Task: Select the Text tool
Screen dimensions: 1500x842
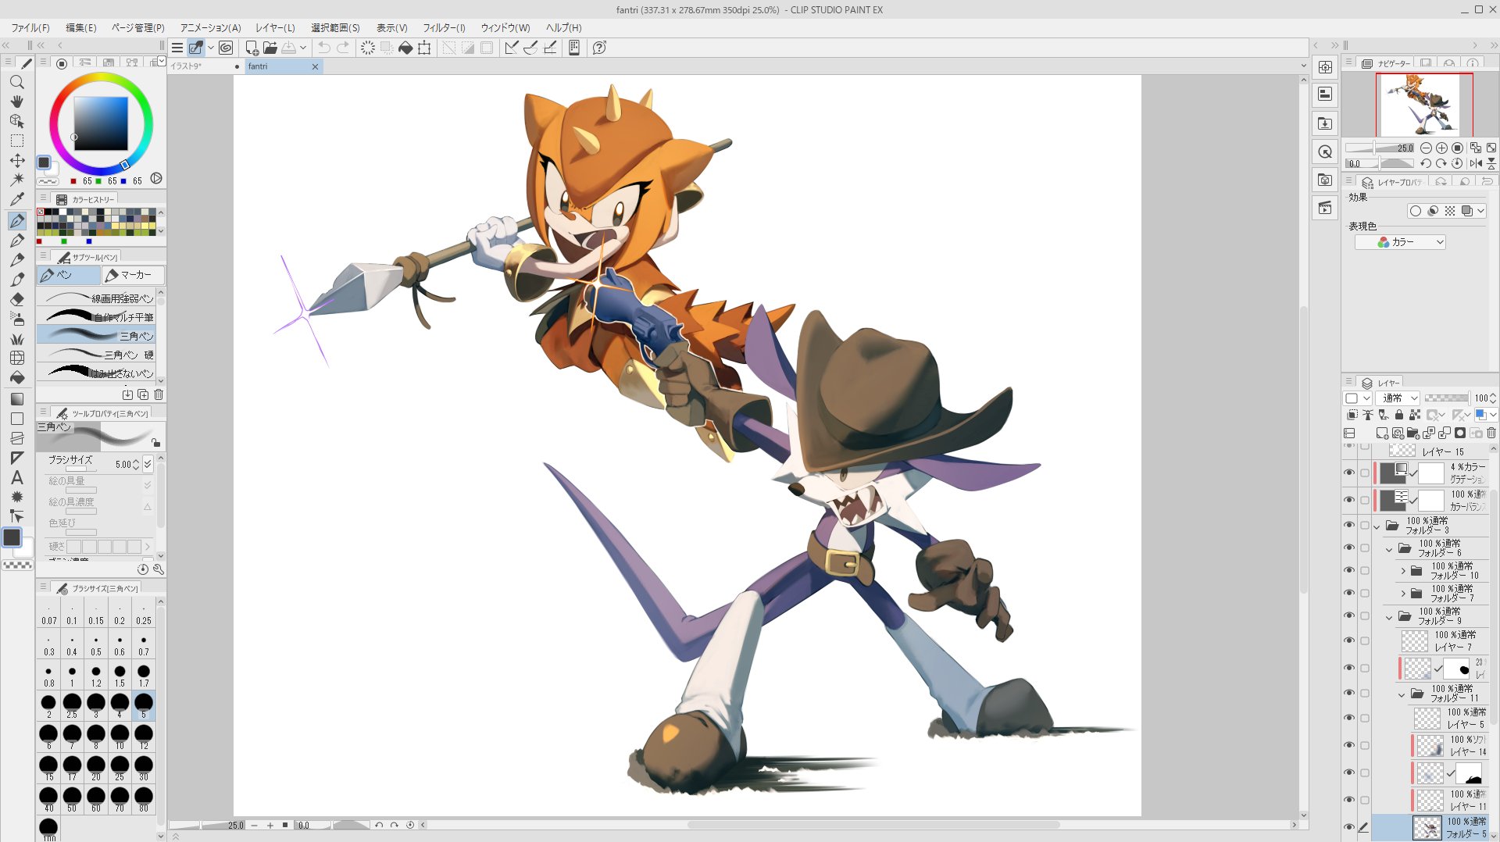Action: (16, 477)
